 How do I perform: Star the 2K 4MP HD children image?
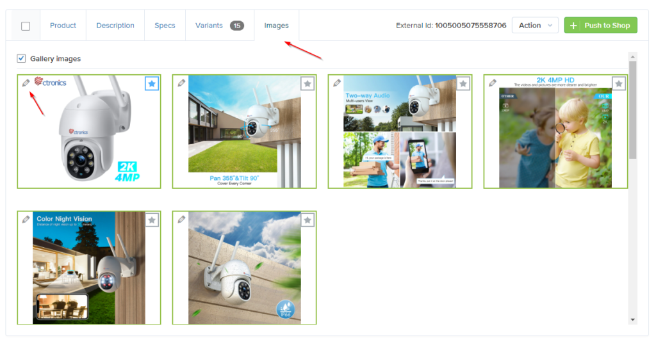point(618,83)
